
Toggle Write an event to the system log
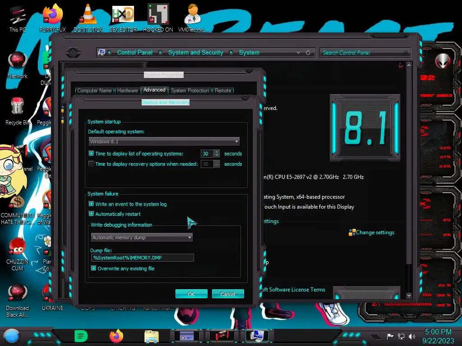(x=91, y=204)
